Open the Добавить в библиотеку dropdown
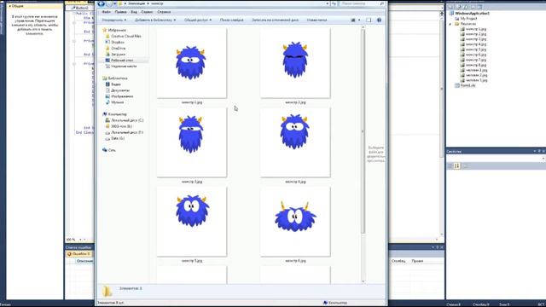The height and width of the screenshot is (307, 546). tap(155, 20)
